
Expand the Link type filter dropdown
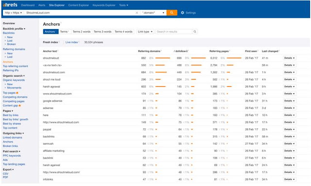(145, 32)
